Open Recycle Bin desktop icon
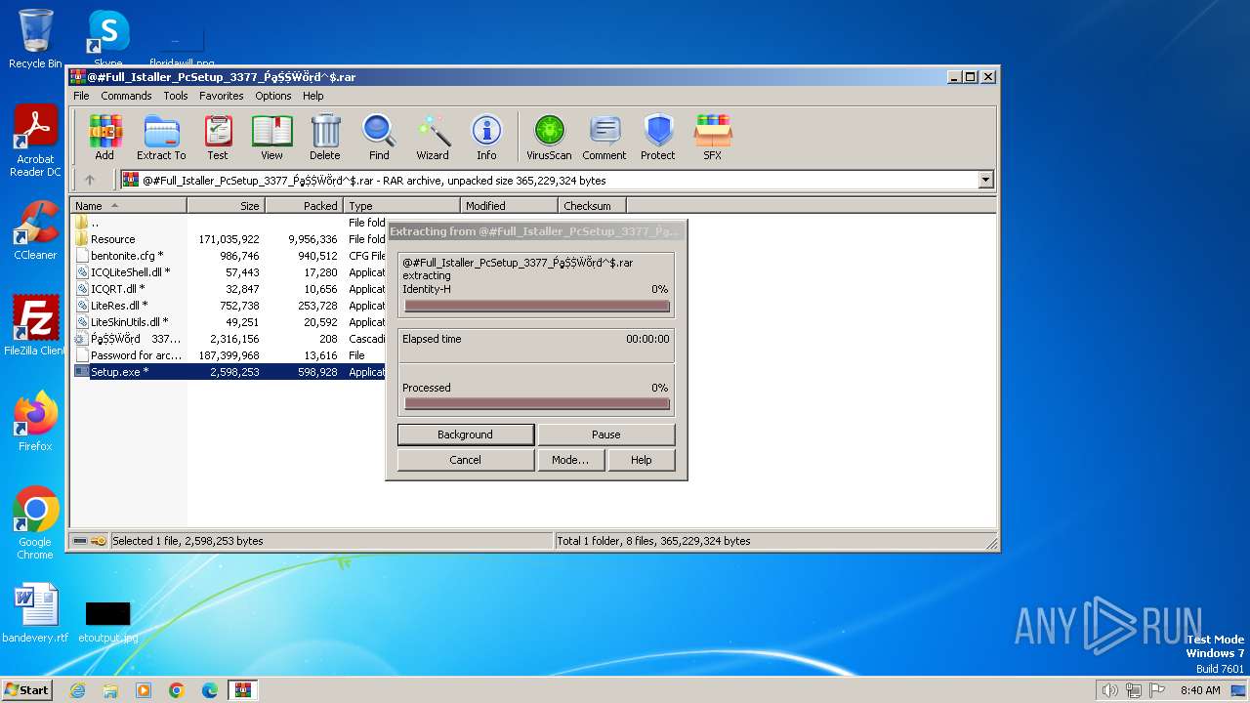The width and height of the screenshot is (1250, 703). coord(35,39)
